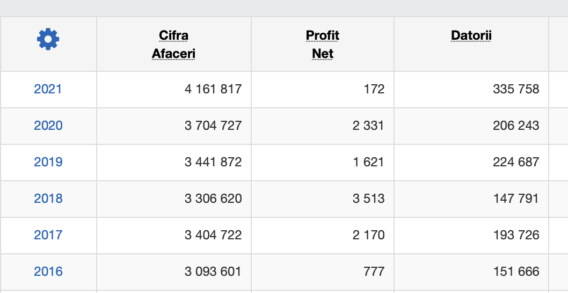Click the 2019 debts value 224 687
This screenshot has height=293, width=568.
click(x=516, y=162)
